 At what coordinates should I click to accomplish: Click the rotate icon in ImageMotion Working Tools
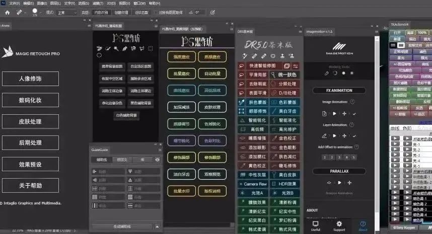(x=335, y=73)
